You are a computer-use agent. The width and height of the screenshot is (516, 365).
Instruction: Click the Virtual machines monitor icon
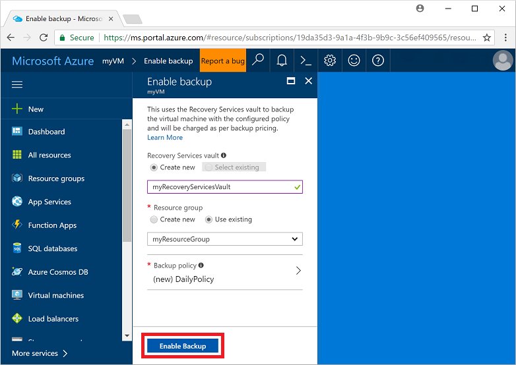click(16, 295)
